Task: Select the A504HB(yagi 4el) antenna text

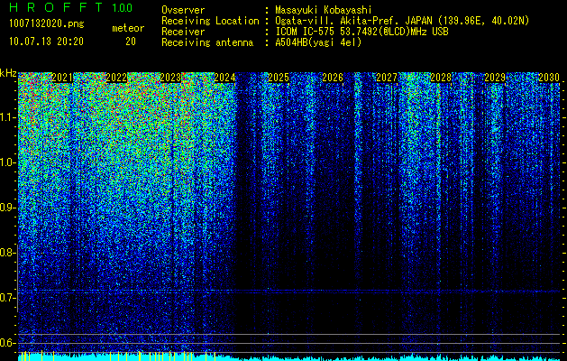Action: 318,42
